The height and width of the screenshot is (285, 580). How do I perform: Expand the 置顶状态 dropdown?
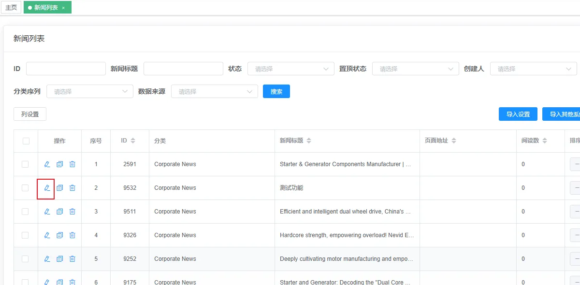[415, 69]
